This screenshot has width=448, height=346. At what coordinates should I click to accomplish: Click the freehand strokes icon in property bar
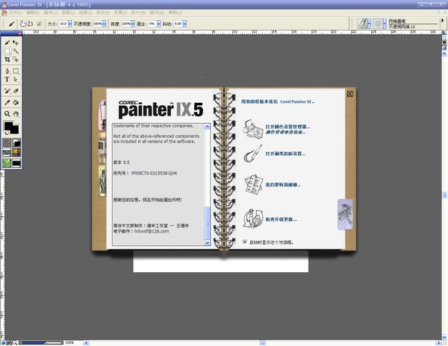tap(24, 24)
